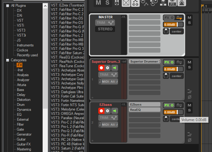This screenshot has height=152, width=212.
Task: Click Superior Drummer volume fader 0.00dB
Action: (x=173, y=69)
